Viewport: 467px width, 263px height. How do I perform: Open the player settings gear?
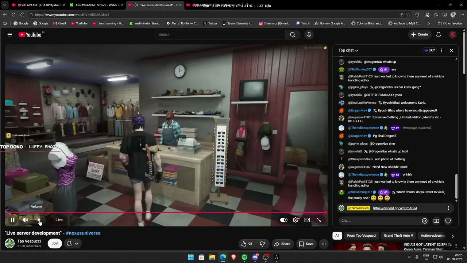(296, 220)
